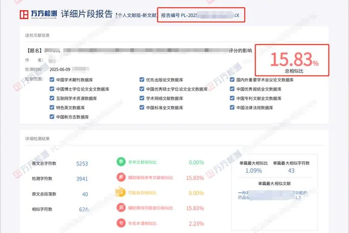The height and width of the screenshot is (233, 349).
Task: Click the 辅助排除参考文献相似比 label
Action: tap(150, 177)
